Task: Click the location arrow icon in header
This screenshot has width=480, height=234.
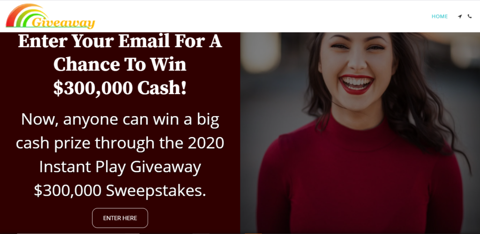Action: tap(460, 16)
